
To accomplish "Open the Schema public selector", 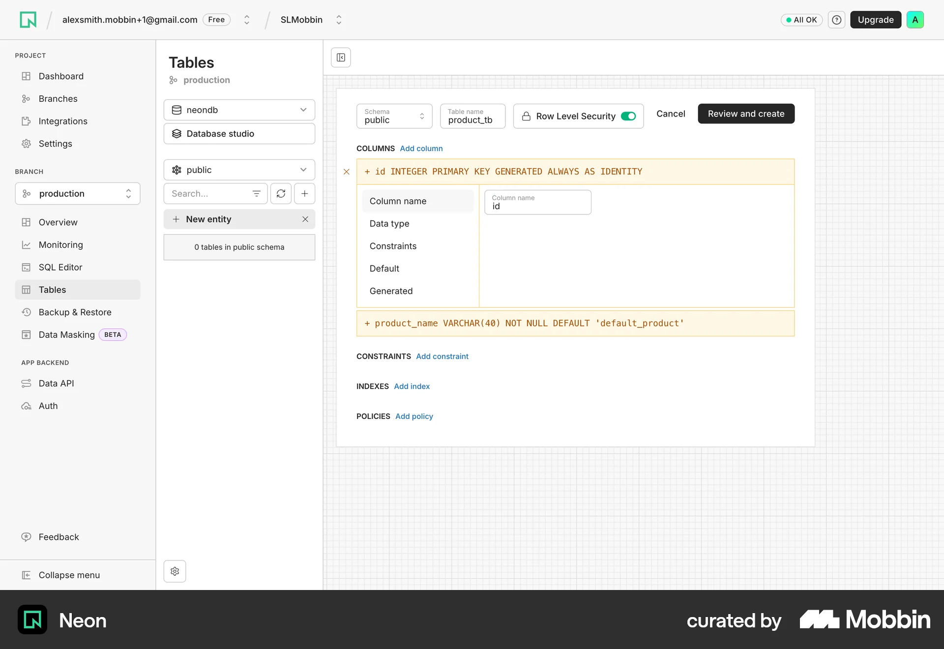I will [394, 116].
